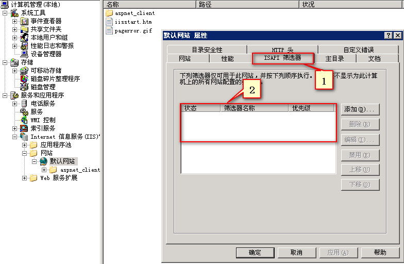Click the 可移动存储 icon
The width and height of the screenshot is (404, 264).
pos(25,71)
